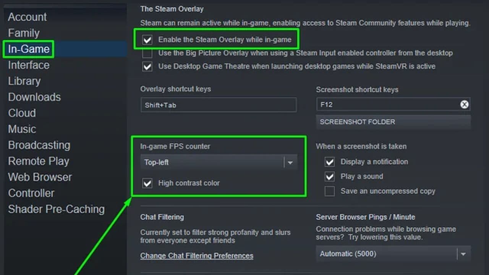Click the Overlay shortcut keys field

(x=218, y=105)
